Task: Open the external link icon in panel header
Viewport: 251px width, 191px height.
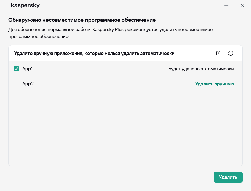Action: (218, 53)
